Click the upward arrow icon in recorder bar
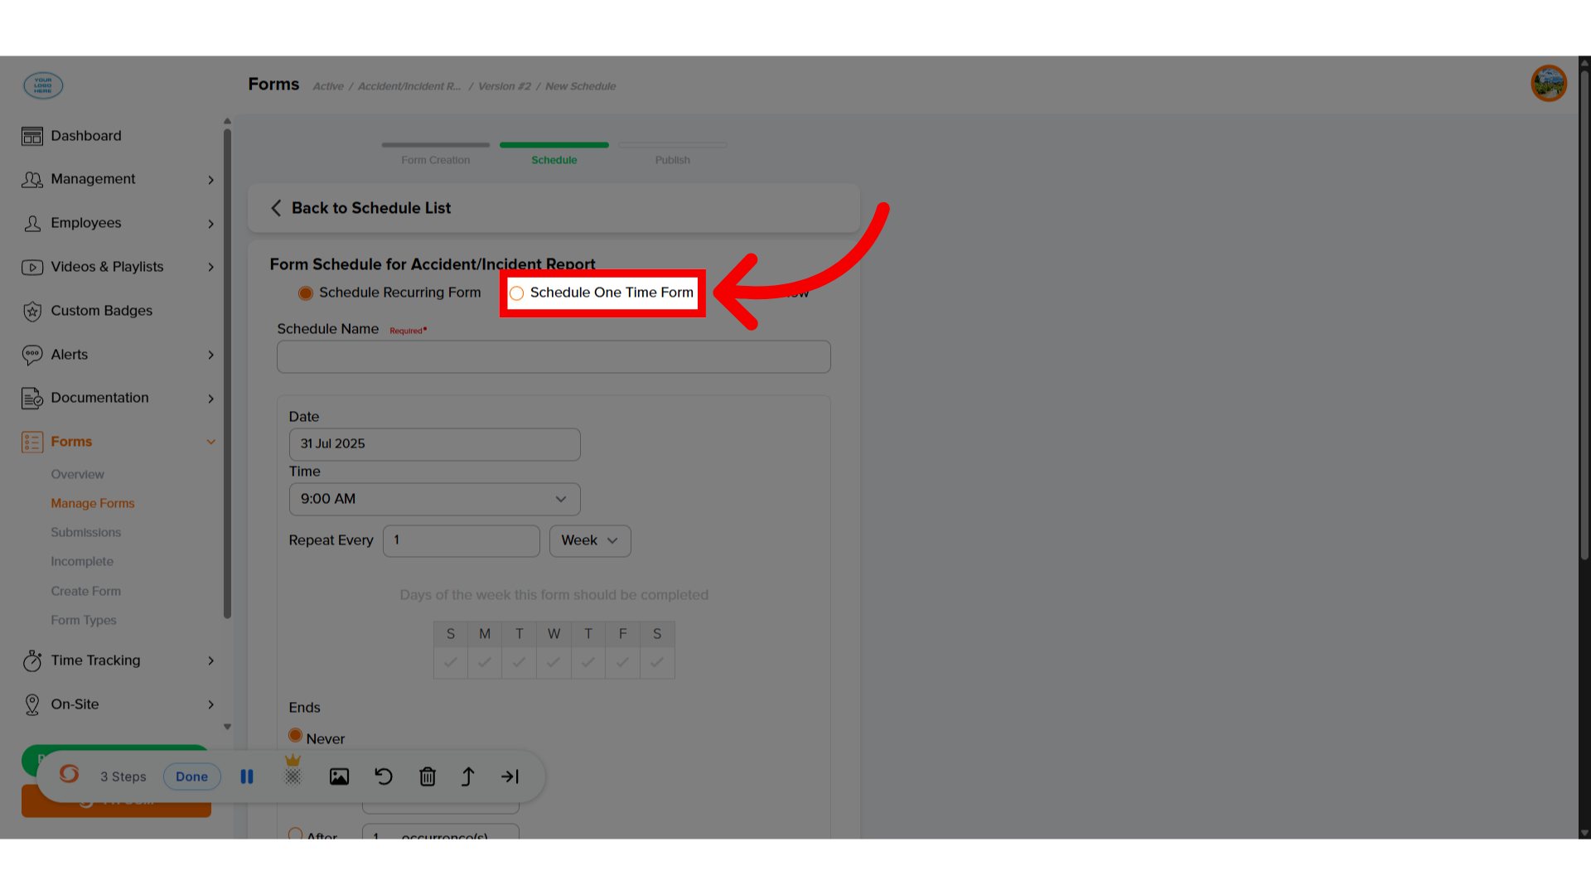 pyautogui.click(x=468, y=776)
